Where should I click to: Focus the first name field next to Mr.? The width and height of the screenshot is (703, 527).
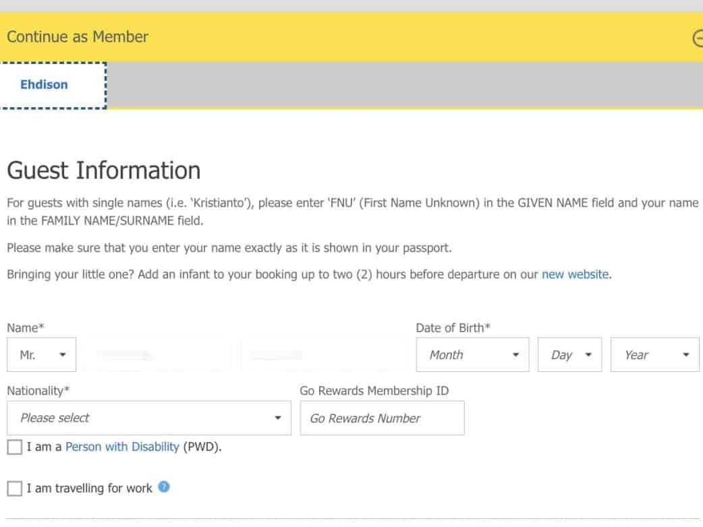coord(158,354)
